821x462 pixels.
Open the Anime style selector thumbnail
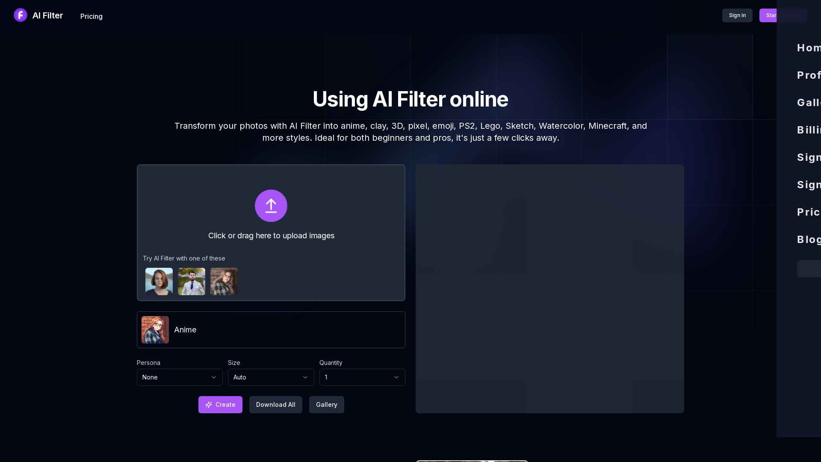click(x=155, y=329)
